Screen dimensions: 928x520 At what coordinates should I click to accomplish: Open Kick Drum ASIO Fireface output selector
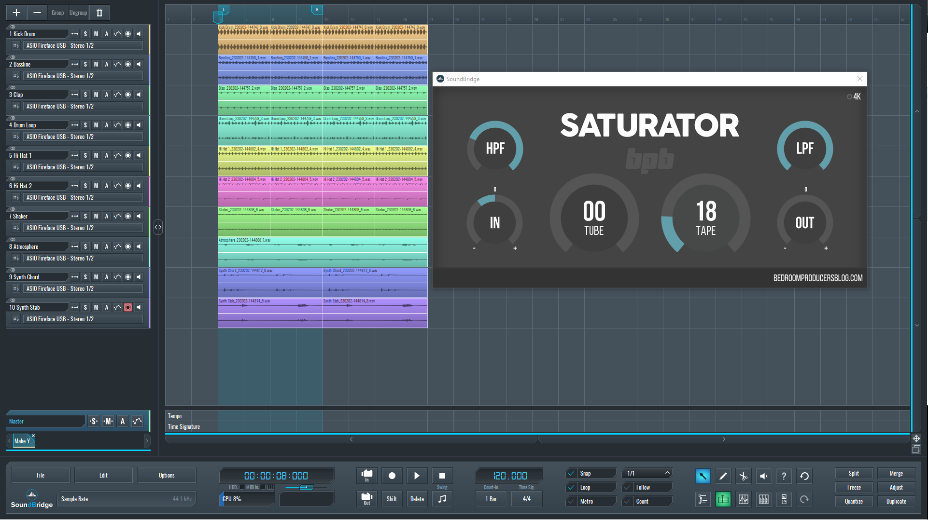tap(83, 45)
